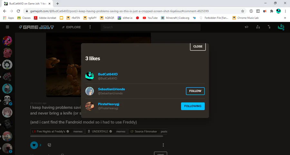Screen dimensions: 290x155
Task: Open a new Chrome tab
Action: point(58,4)
